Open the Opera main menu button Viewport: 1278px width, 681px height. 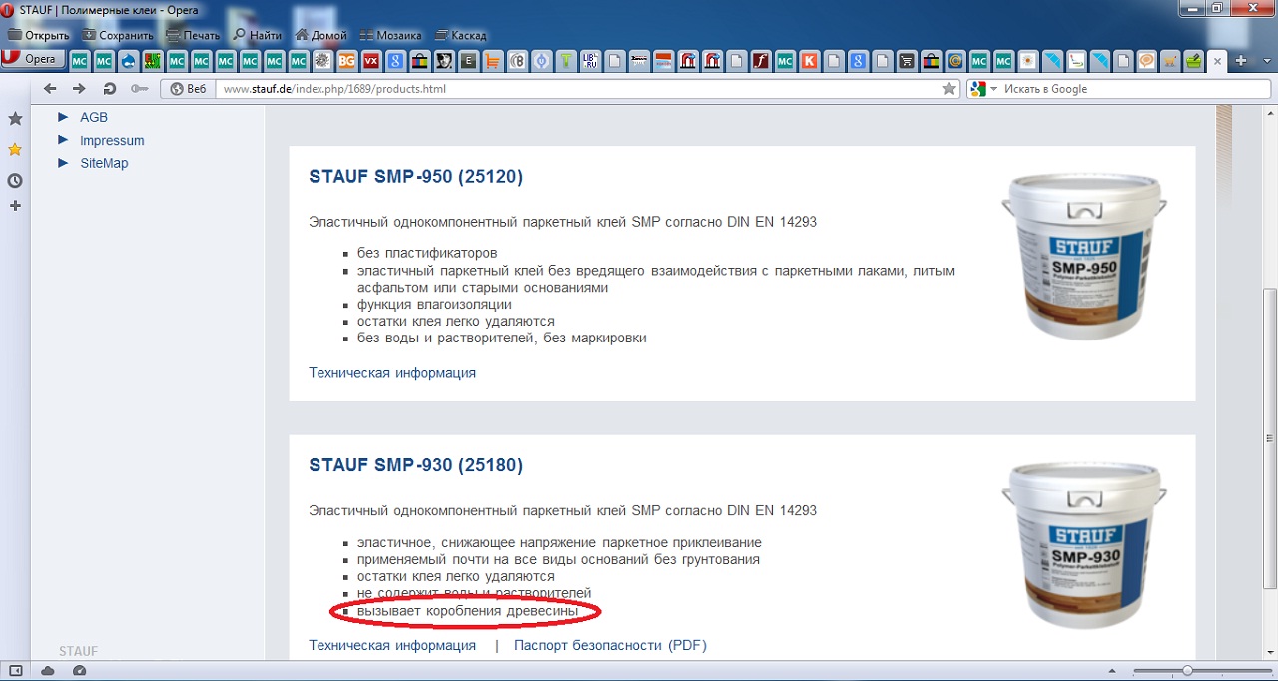click(x=33, y=59)
